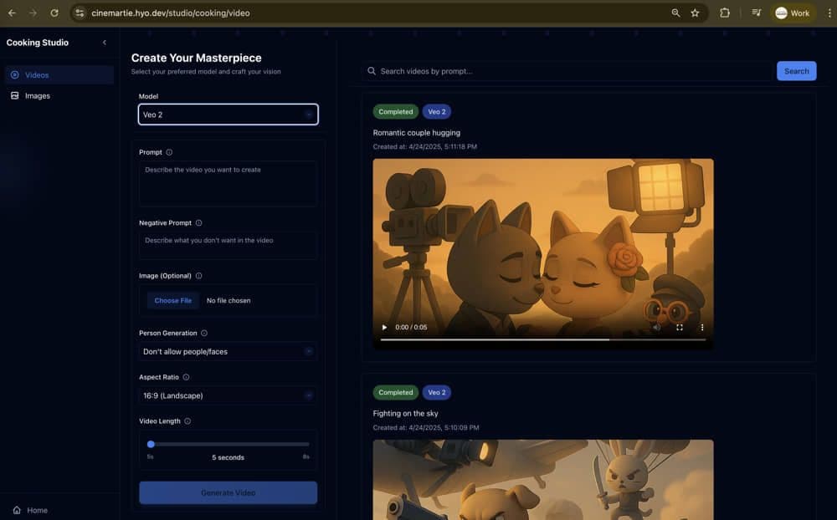Viewport: 837px width, 520px height.
Task: Select Videos in the sidebar
Action: 37,75
